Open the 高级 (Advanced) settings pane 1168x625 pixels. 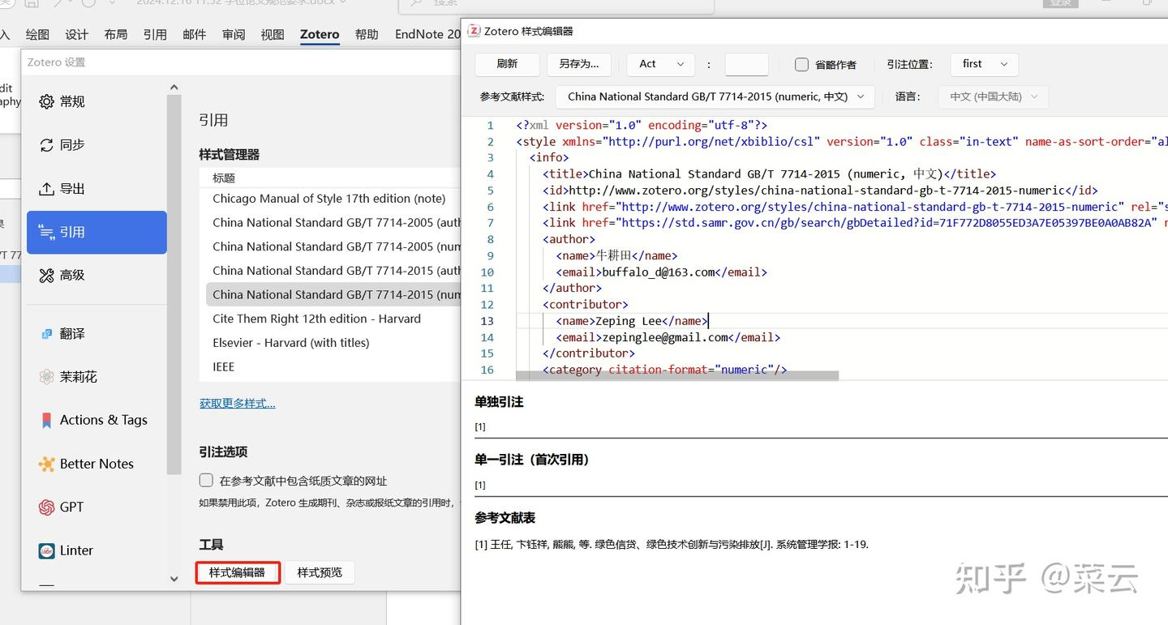coord(72,276)
